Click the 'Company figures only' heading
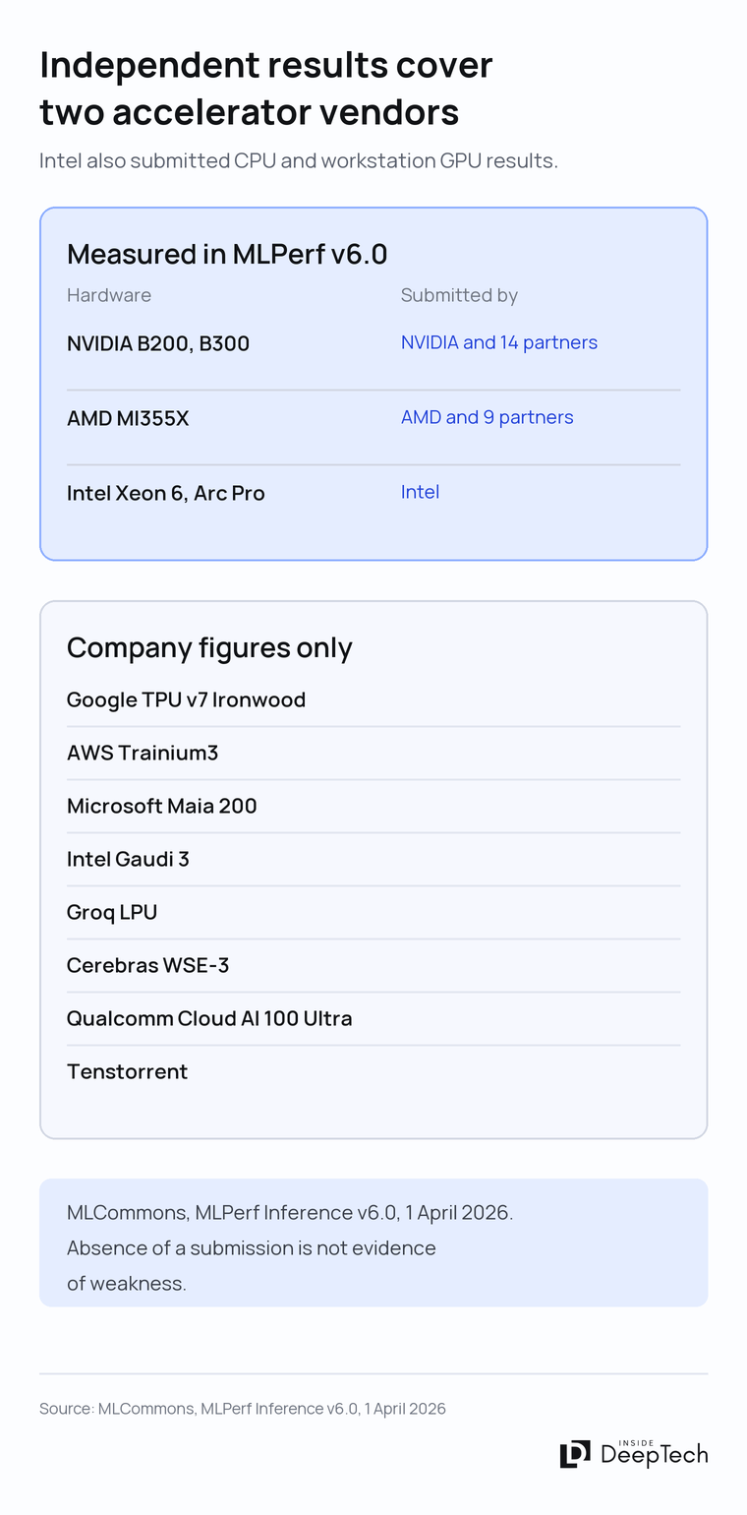Image resolution: width=747 pixels, height=1515 pixels. tap(209, 647)
